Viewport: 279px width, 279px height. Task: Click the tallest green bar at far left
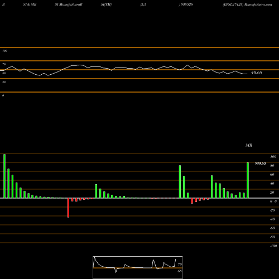[x=4, y=176]
